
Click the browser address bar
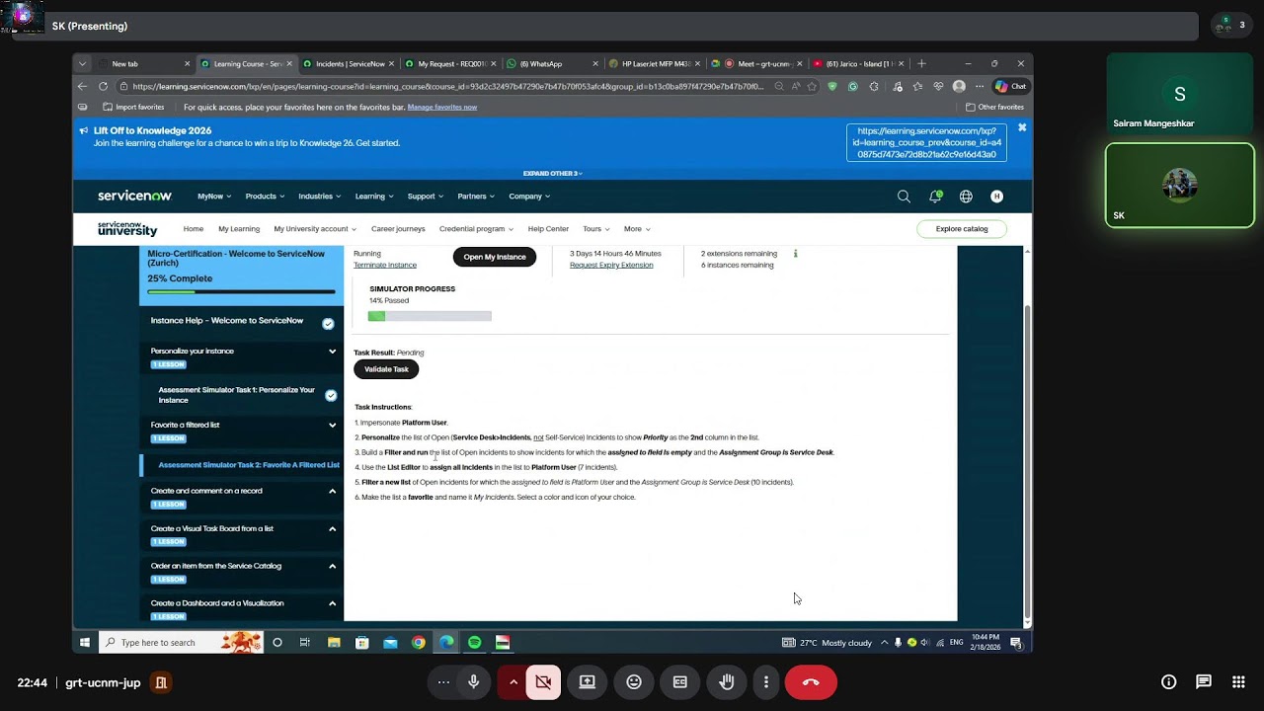[449, 86]
